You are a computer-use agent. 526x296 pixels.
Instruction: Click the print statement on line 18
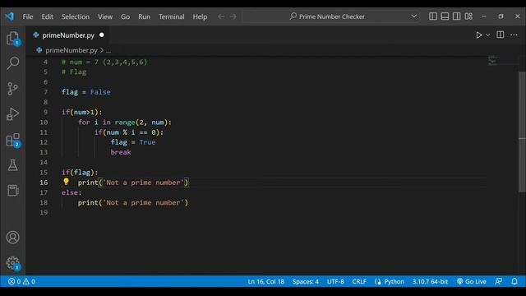[133, 203]
